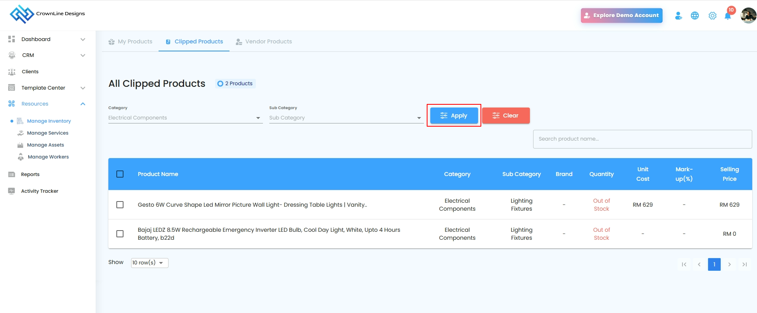This screenshot has width=757, height=313.
Task: Open the settings gear icon
Action: pos(712,16)
